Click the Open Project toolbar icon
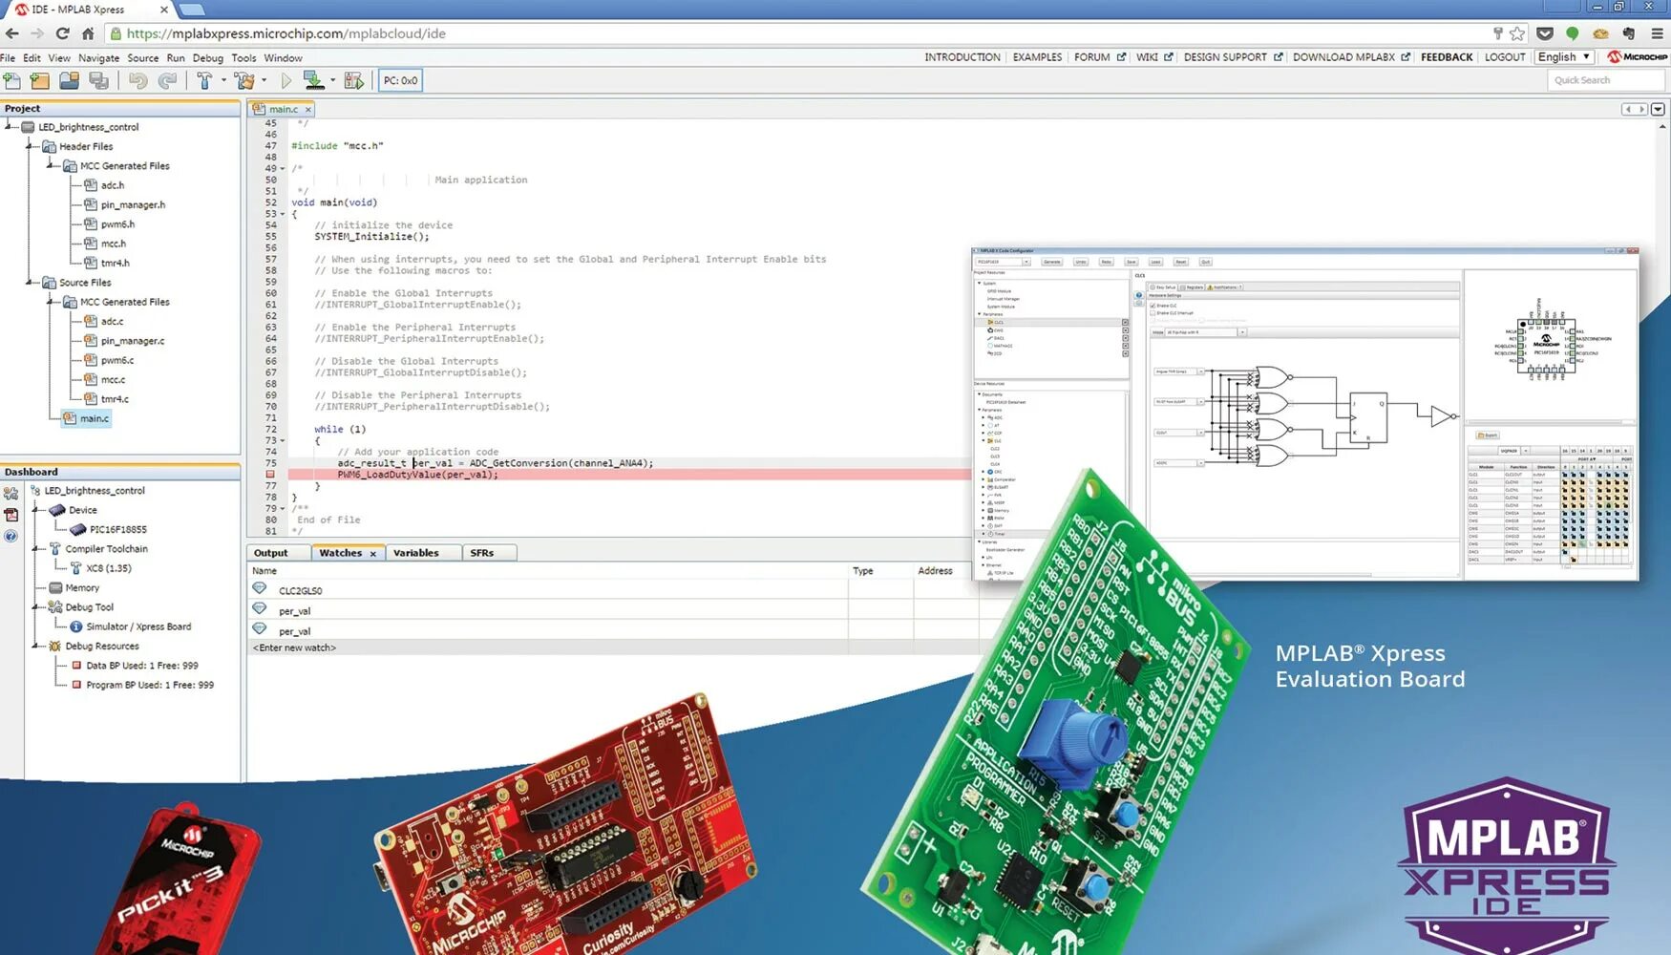Image resolution: width=1671 pixels, height=955 pixels. (x=69, y=81)
